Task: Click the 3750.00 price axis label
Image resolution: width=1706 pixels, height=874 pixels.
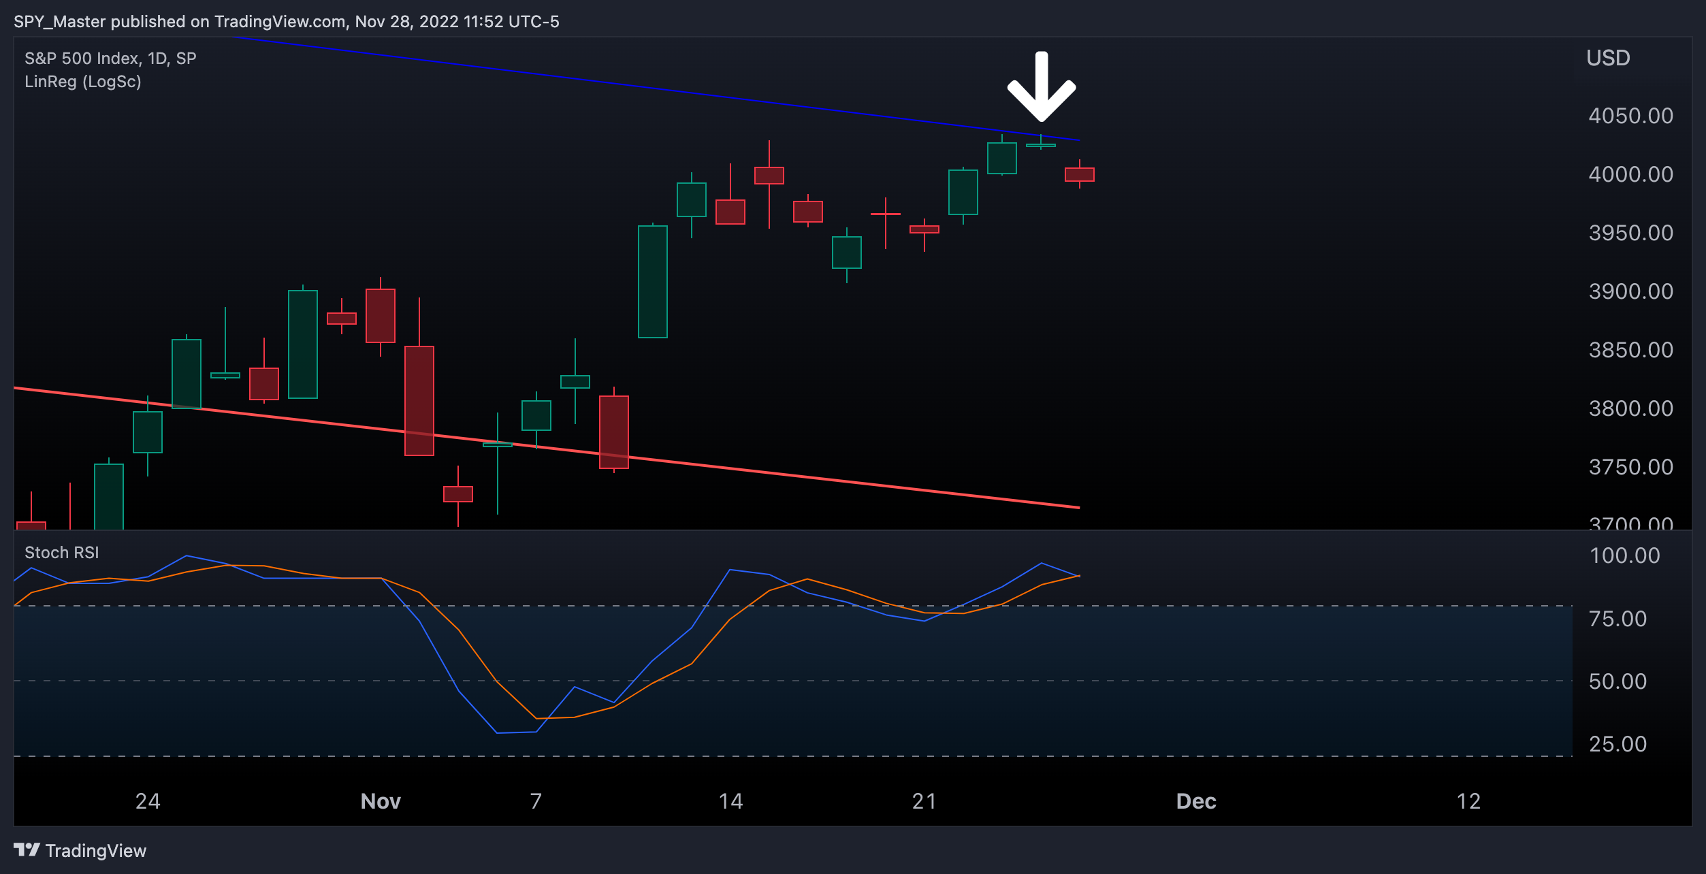Action: 1630,467
